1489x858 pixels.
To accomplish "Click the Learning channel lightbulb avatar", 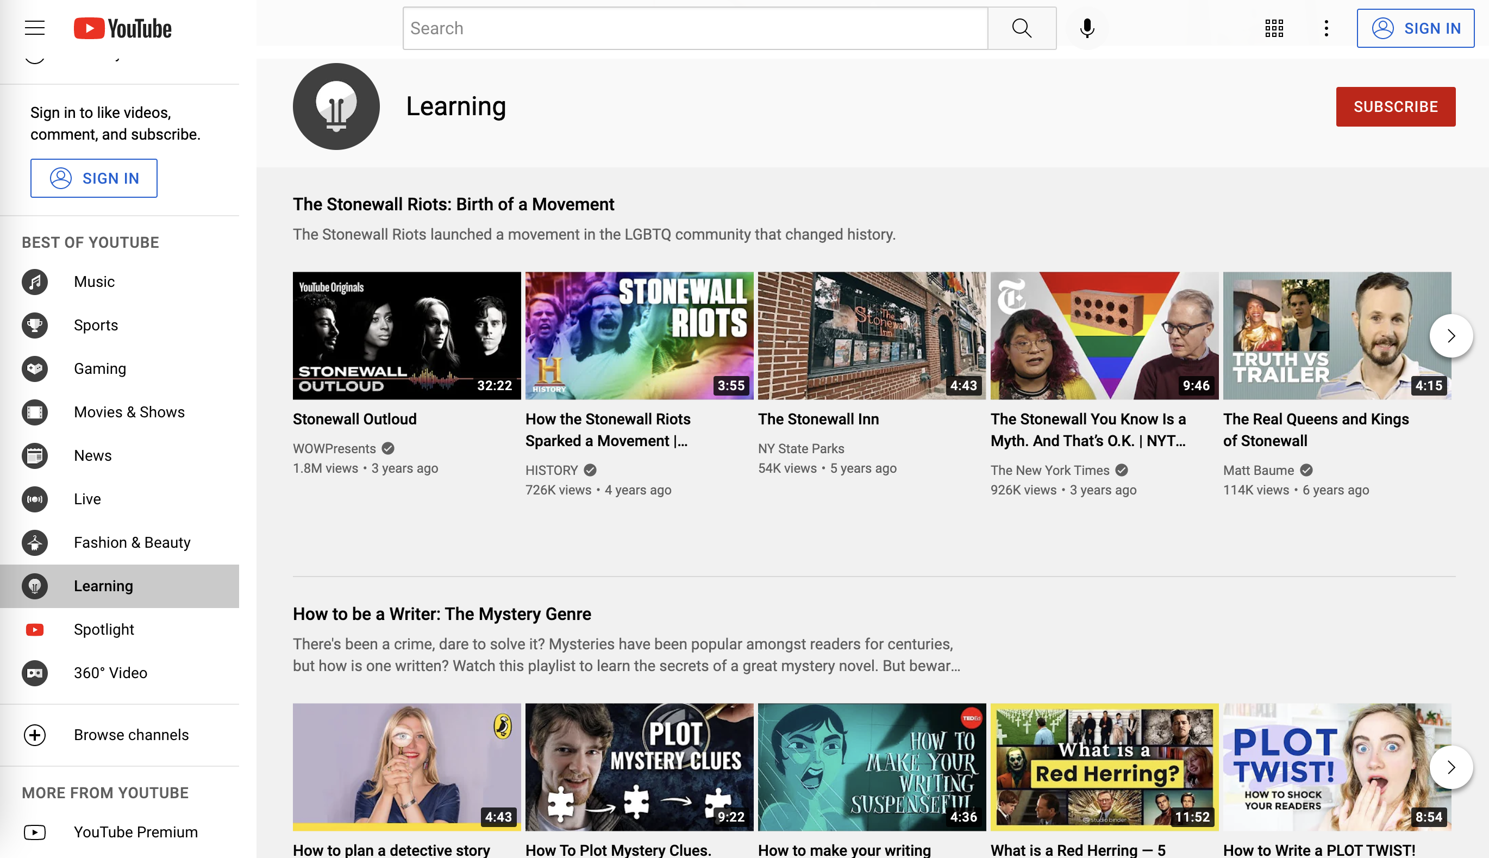I will pyautogui.click(x=336, y=107).
